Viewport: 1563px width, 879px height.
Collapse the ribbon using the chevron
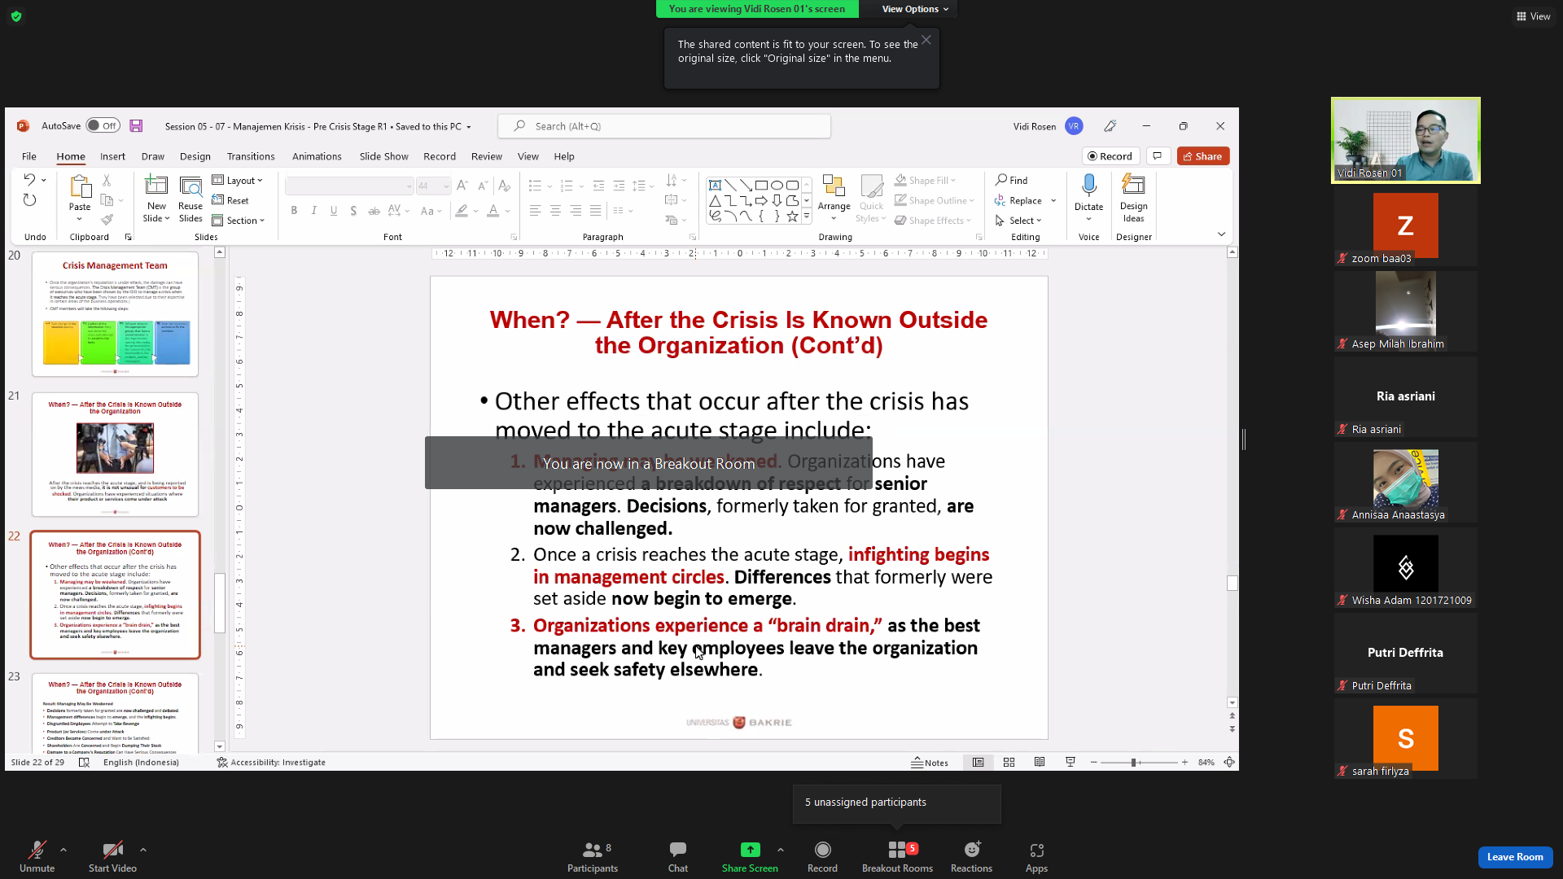click(1221, 234)
